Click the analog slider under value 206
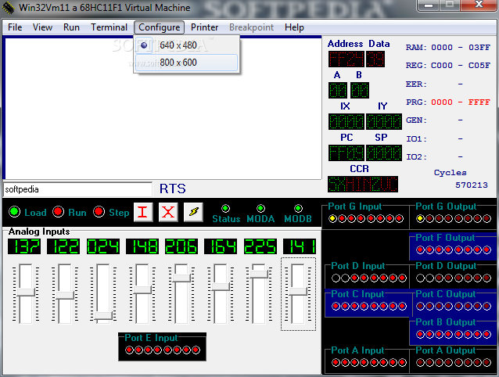Viewport: 499px width, 377px height. [181, 278]
